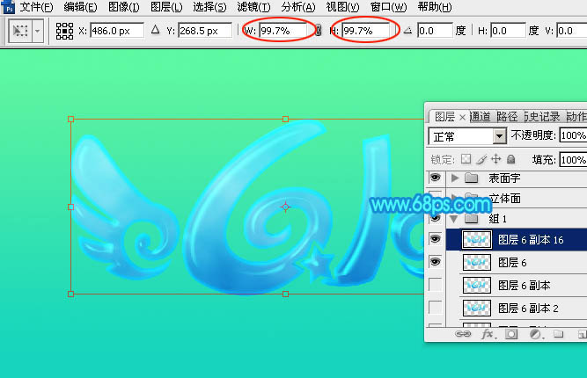This screenshot has height=378, width=587.
Task: Expand the 表面字 group
Action: coord(454,178)
